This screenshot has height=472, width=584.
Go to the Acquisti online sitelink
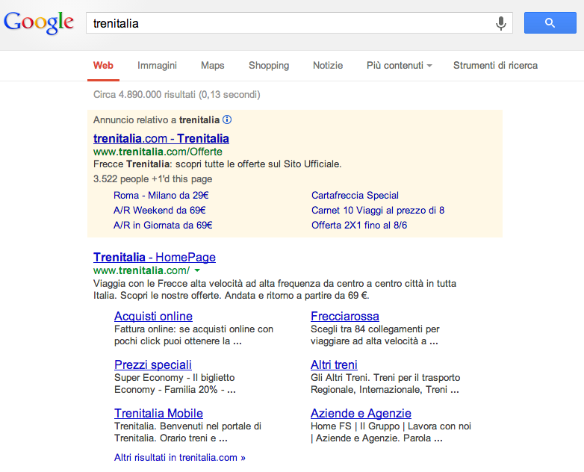click(153, 316)
